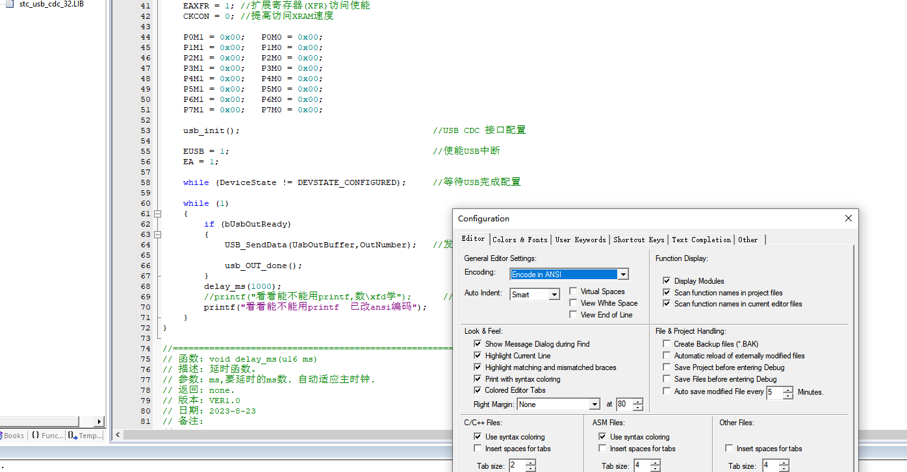The height and width of the screenshot is (472, 907).
Task: Click the EUSB = 1 statement
Action: pos(206,151)
